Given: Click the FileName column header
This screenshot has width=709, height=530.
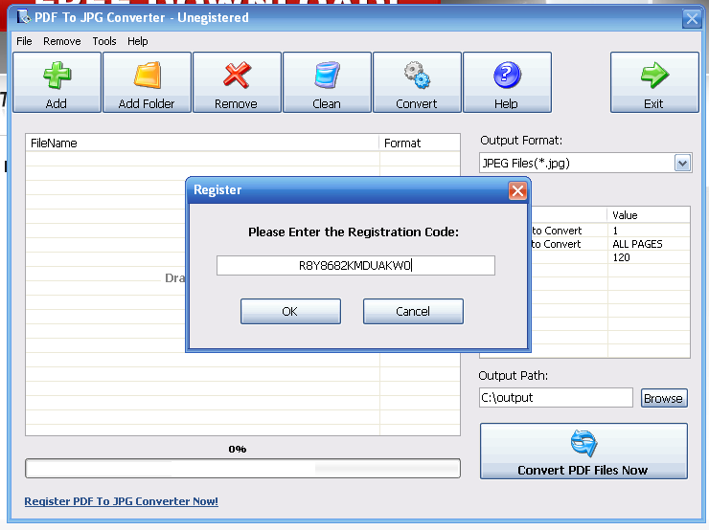Looking at the screenshot, I should pos(202,144).
